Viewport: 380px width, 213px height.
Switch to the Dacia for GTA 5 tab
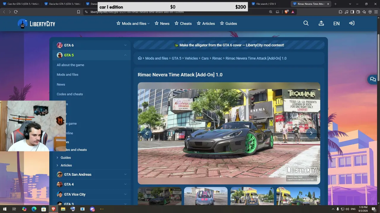pos(63,4)
